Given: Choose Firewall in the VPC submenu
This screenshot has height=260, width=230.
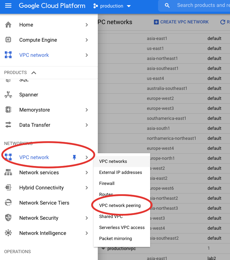Looking at the screenshot, I should pyautogui.click(x=107, y=184).
